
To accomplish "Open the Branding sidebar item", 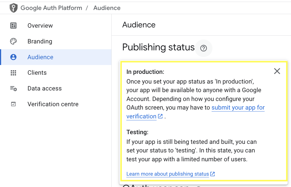I will 56,41.
